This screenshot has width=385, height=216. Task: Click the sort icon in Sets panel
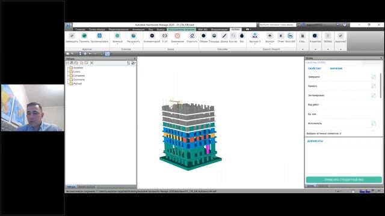(x=128, y=63)
